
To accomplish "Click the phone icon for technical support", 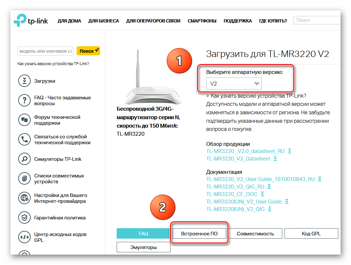I will pos(24,139).
